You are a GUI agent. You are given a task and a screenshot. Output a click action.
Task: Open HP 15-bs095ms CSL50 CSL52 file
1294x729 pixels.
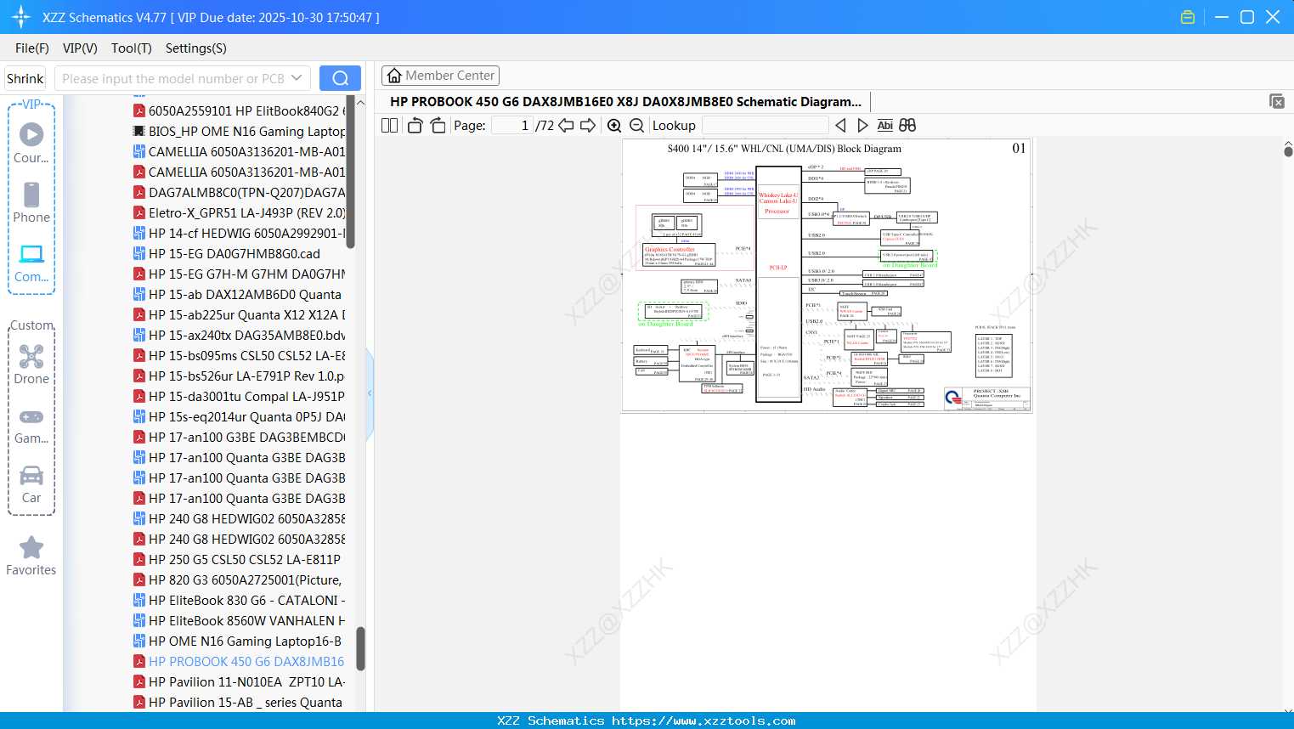tap(239, 355)
